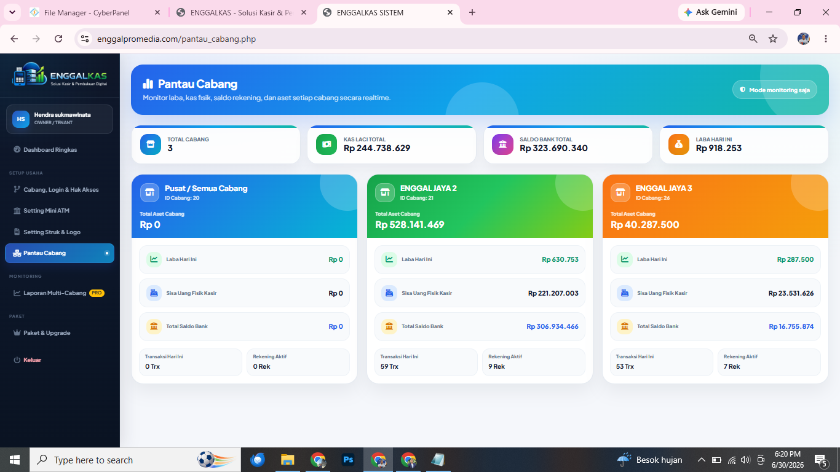Click the Rp 23.531.626 cash row value

[791, 293]
